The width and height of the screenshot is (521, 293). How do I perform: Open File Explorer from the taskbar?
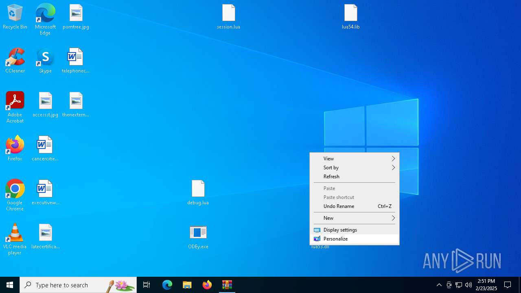pyautogui.click(x=187, y=285)
